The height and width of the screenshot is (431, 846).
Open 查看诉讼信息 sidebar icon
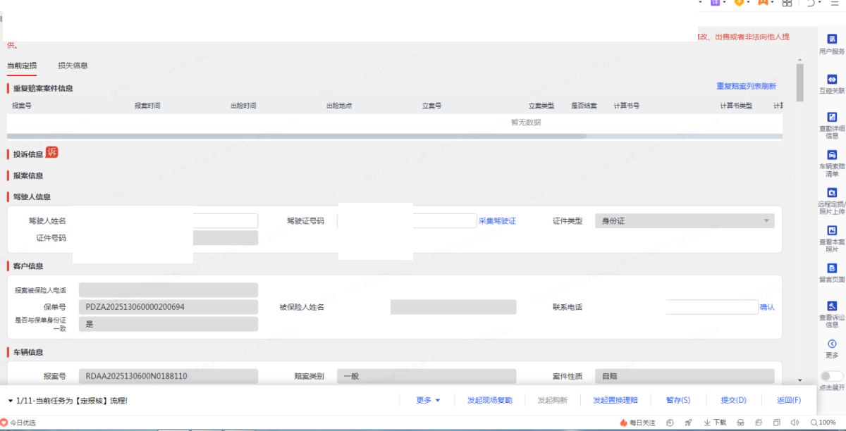[831, 306]
